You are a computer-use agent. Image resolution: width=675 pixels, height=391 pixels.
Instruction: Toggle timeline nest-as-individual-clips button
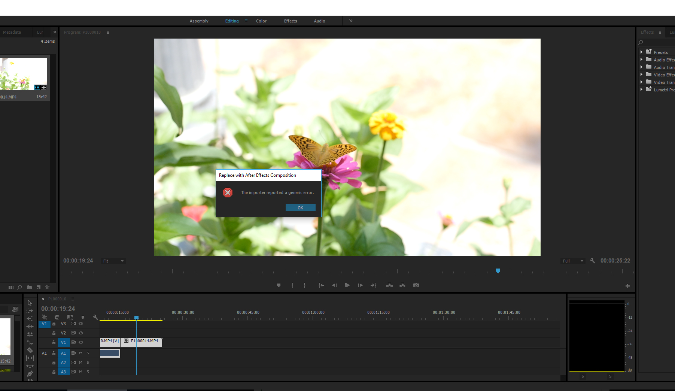coord(45,317)
